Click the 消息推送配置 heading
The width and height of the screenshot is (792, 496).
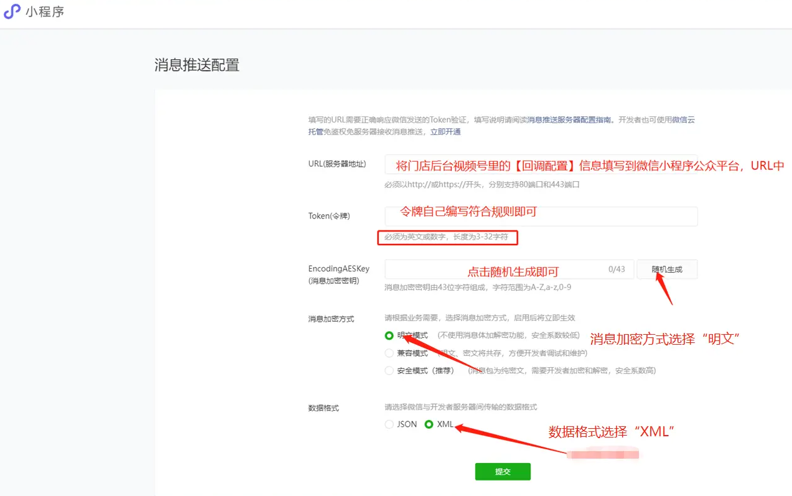pyautogui.click(x=197, y=65)
